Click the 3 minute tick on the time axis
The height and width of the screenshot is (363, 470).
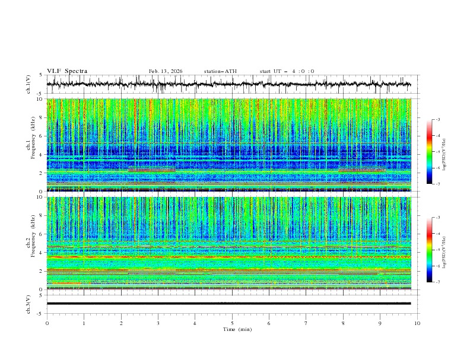coord(158,323)
